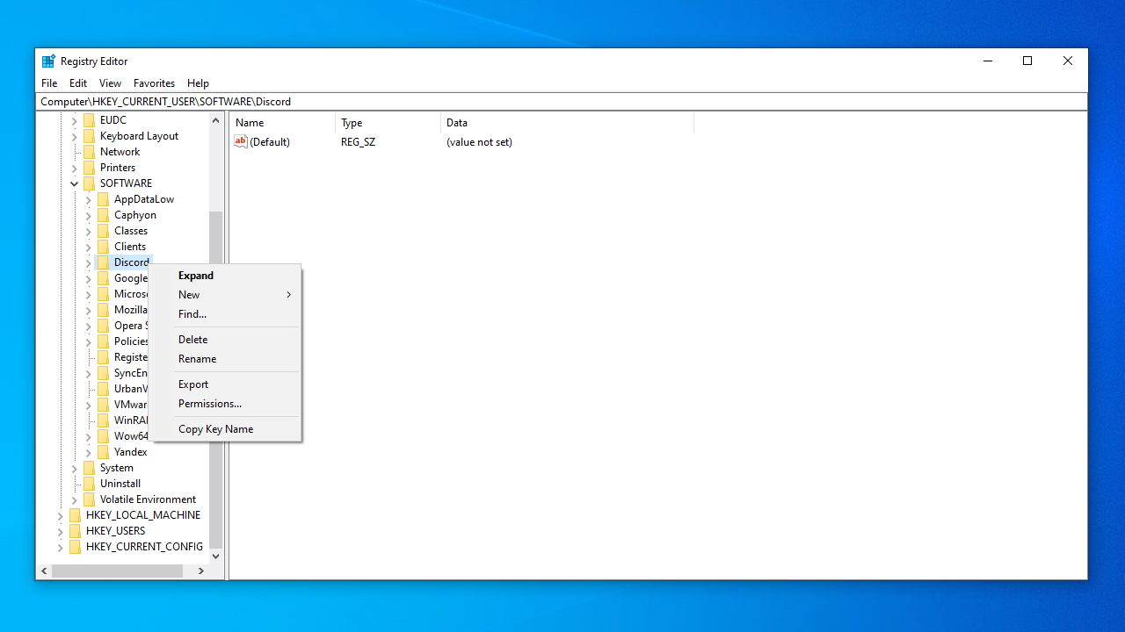Select the EUDC folder icon
The image size is (1125, 632).
89,120
